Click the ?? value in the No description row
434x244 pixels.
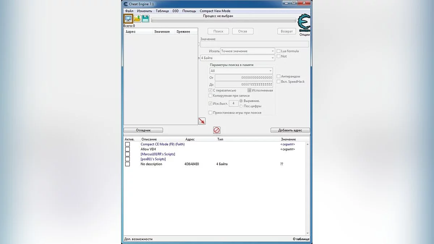tap(282, 164)
